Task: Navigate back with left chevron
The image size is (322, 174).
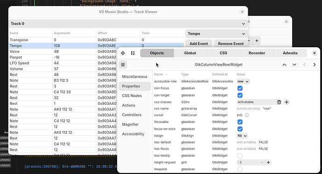Action: point(304,65)
